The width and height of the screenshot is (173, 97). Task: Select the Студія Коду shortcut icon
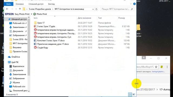35,47
